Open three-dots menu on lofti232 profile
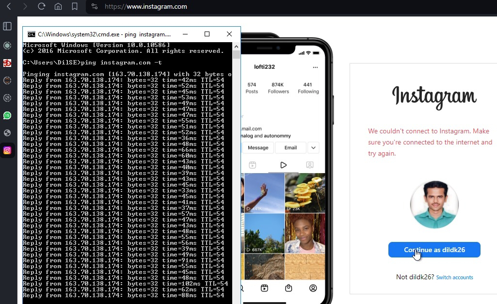 (315, 67)
